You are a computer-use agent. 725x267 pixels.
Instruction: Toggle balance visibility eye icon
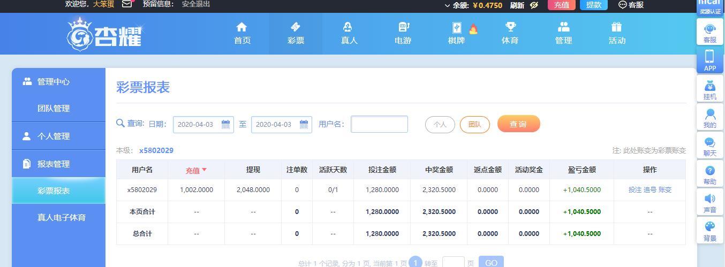tap(534, 5)
